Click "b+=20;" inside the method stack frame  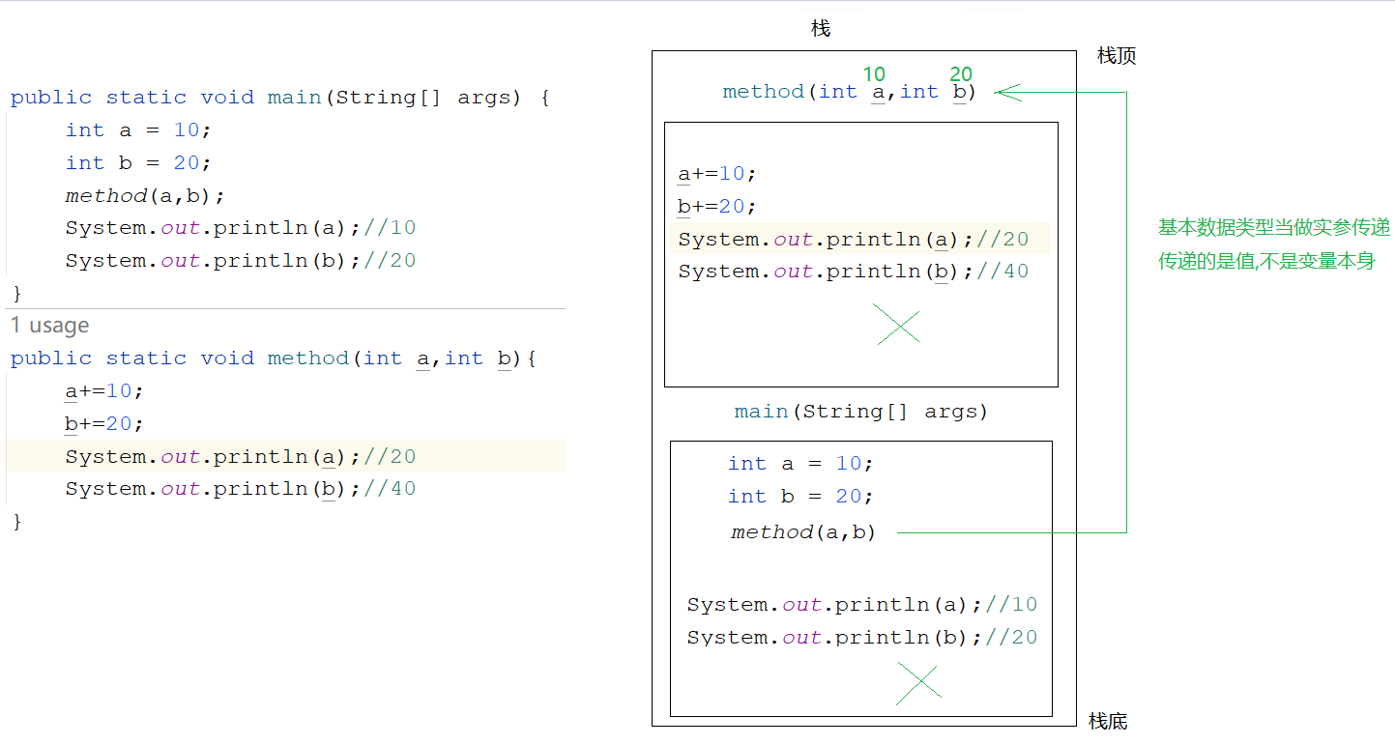coord(717,207)
